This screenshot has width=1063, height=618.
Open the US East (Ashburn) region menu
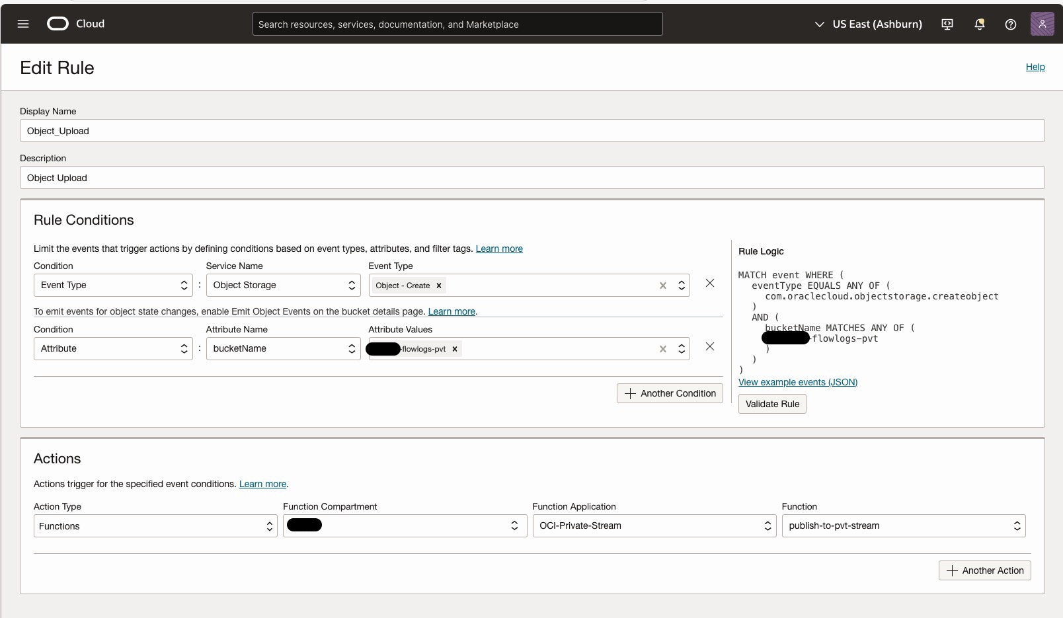click(x=868, y=24)
